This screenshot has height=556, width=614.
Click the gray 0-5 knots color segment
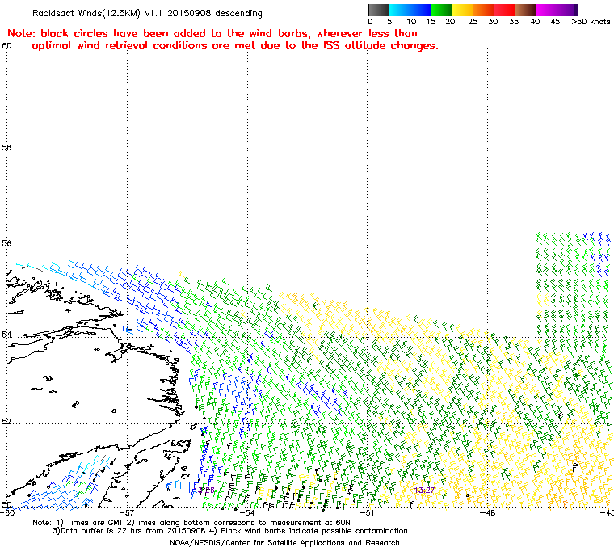[x=378, y=10]
